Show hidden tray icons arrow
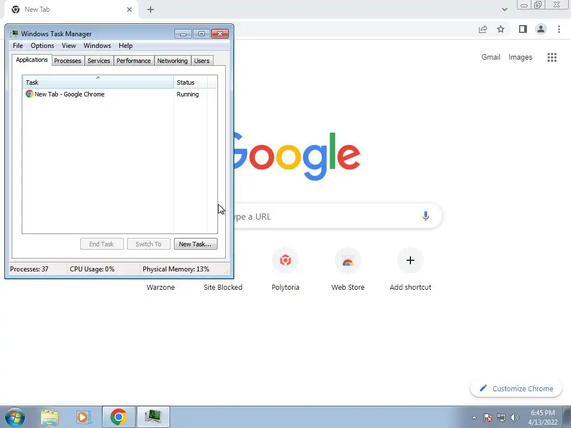The image size is (571, 428). pyautogui.click(x=474, y=417)
